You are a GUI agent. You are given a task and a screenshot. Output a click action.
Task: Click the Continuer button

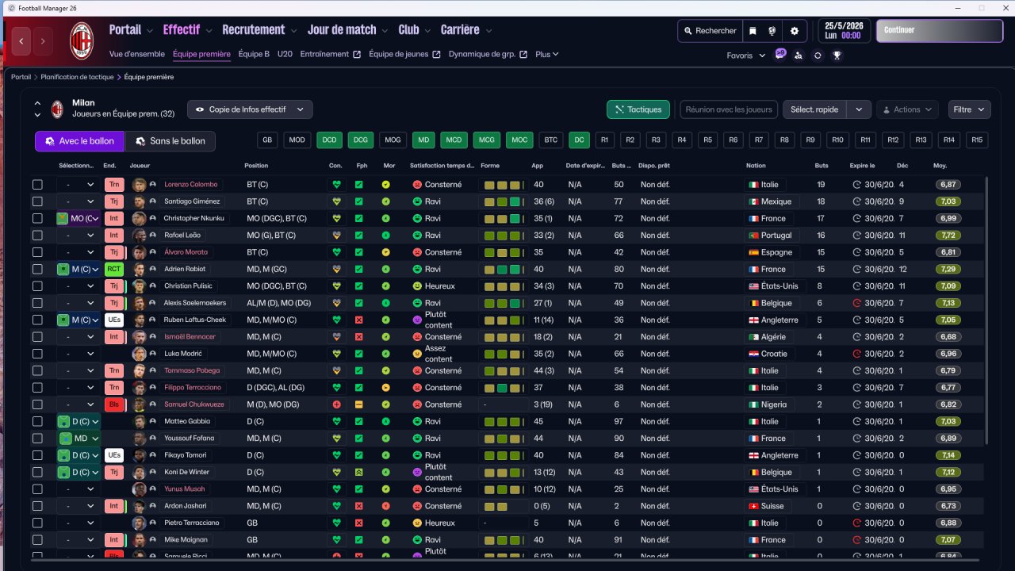[x=940, y=31]
